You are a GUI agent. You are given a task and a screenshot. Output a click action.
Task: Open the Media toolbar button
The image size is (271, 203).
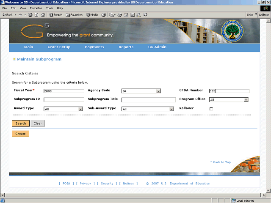92,15
